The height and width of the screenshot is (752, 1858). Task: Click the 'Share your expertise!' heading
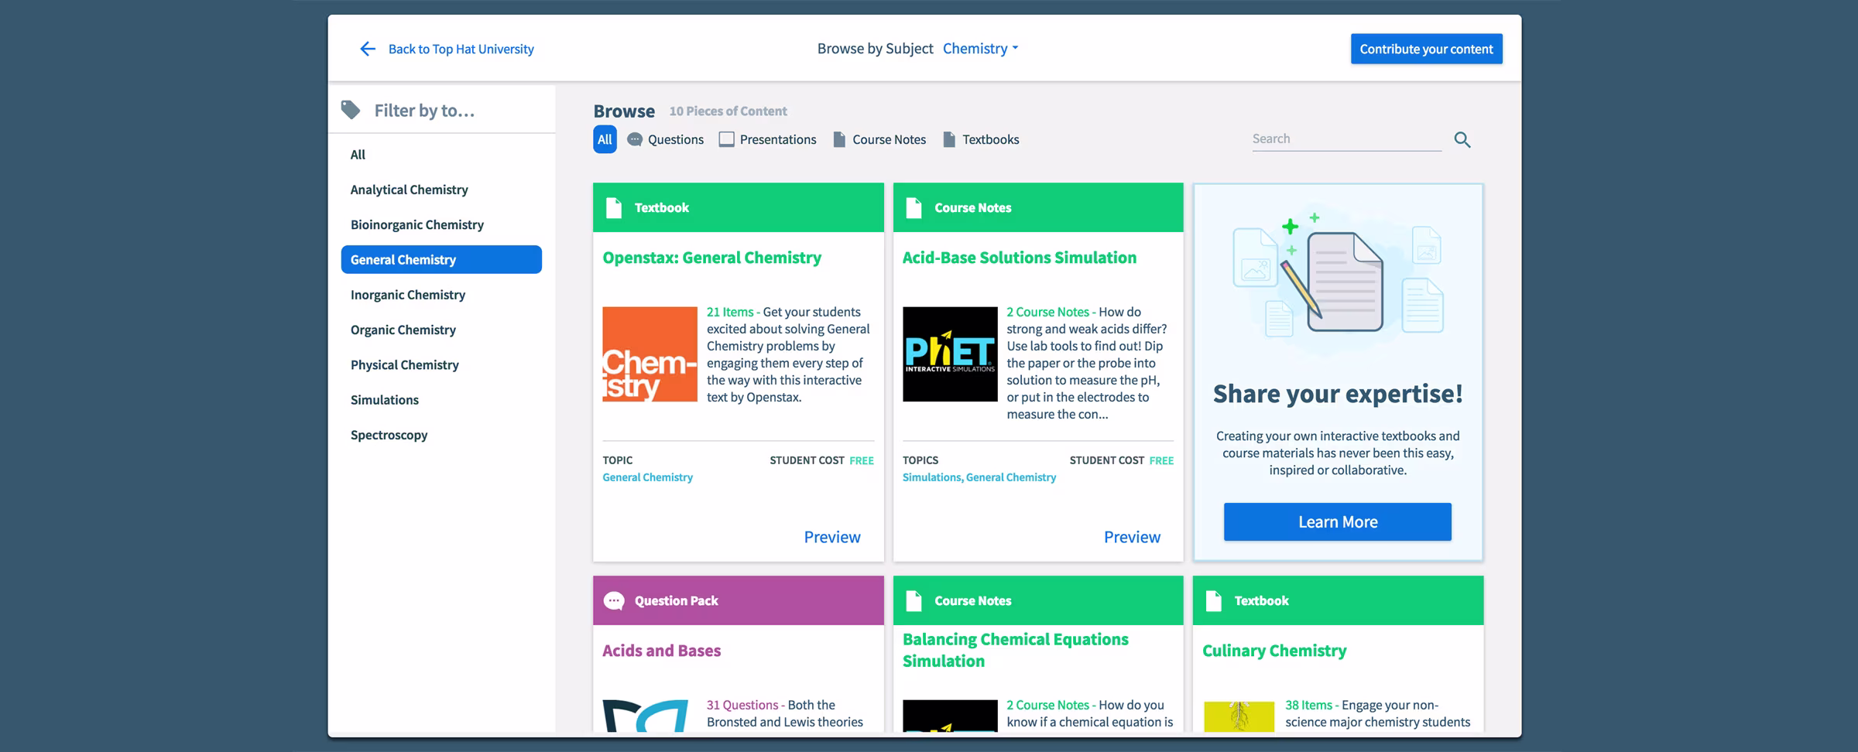point(1338,394)
